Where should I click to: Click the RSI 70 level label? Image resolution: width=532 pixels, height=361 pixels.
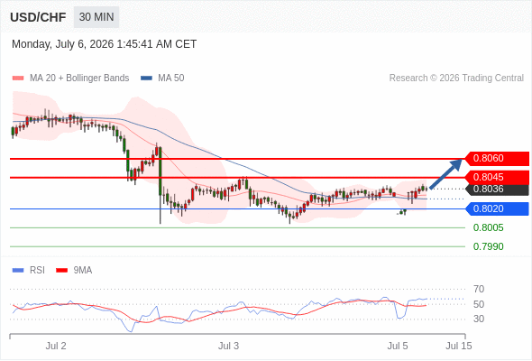(479, 290)
